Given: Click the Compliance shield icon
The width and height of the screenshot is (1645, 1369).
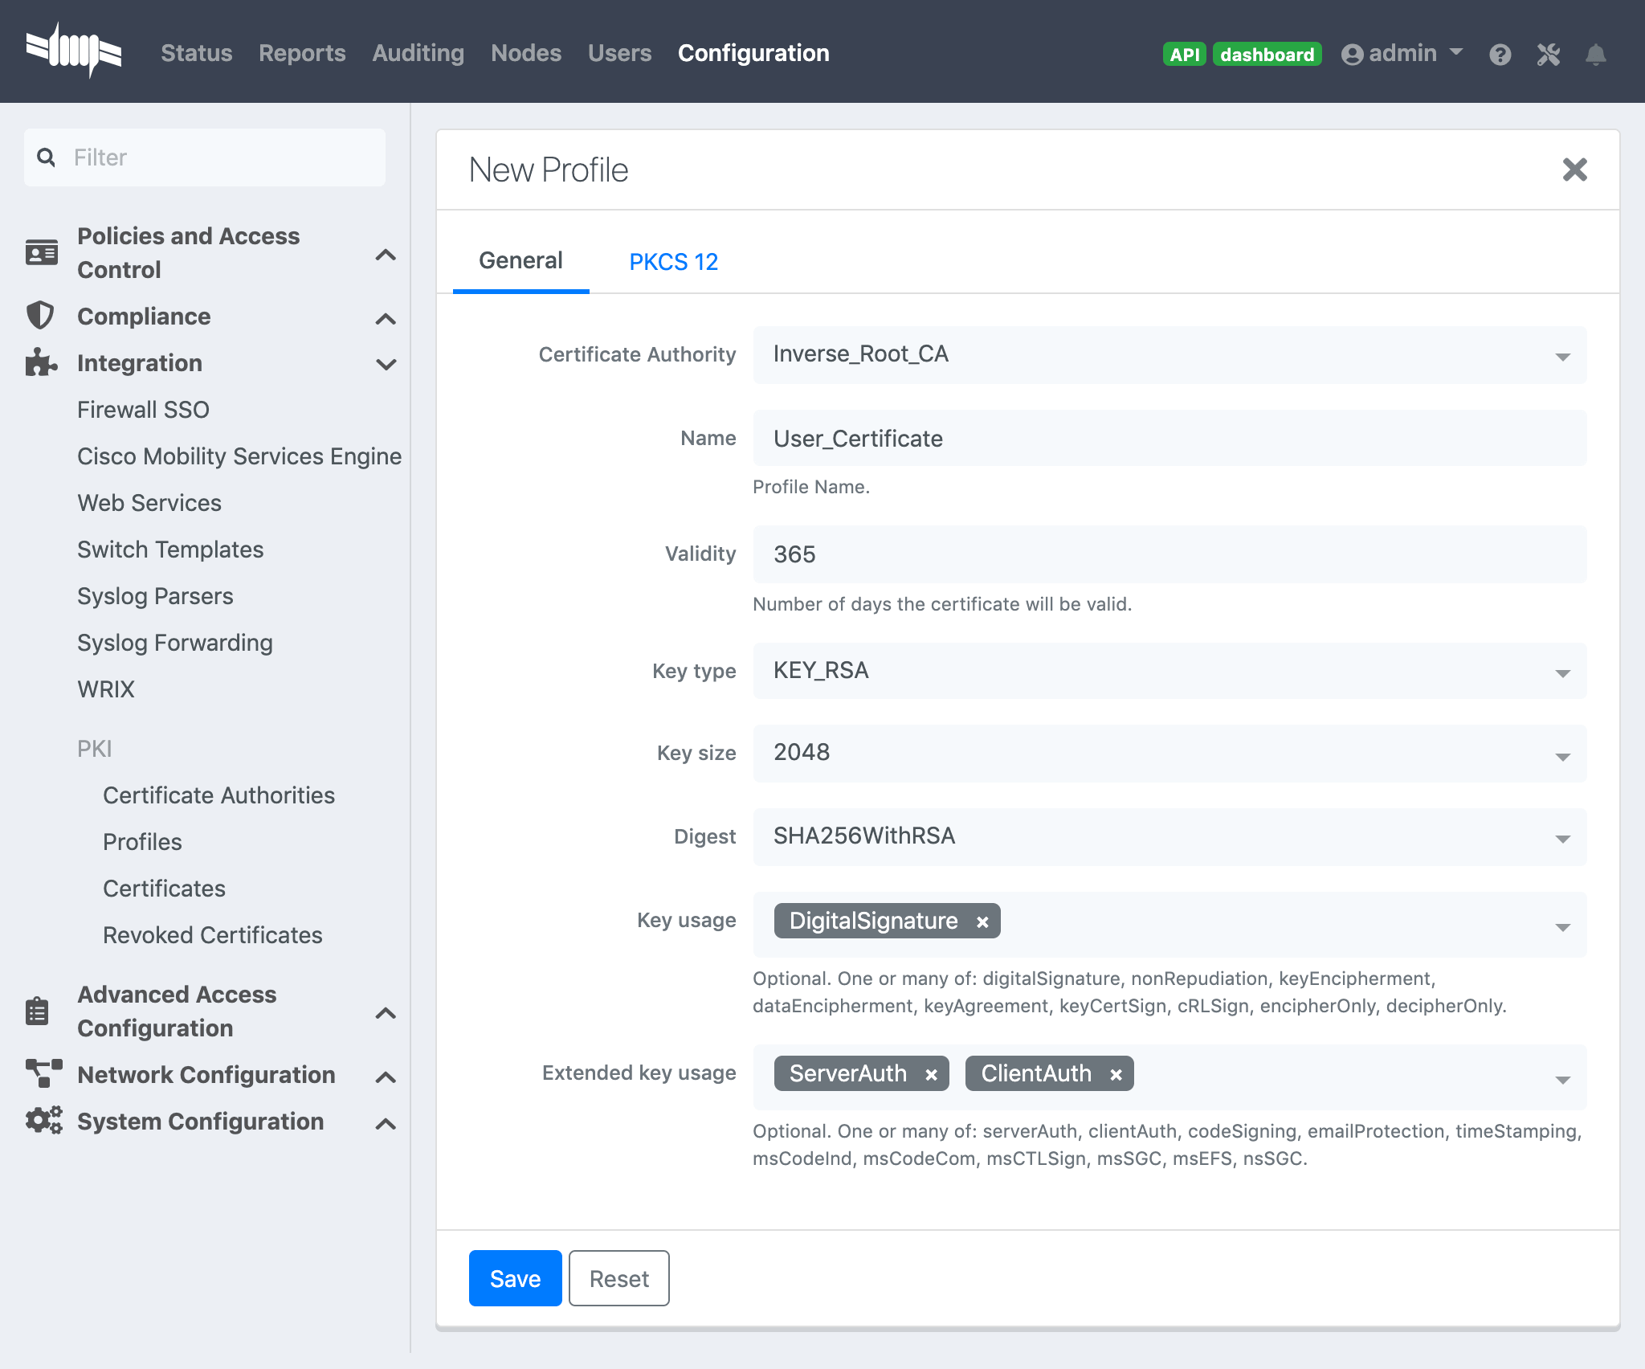Looking at the screenshot, I should click(40, 316).
